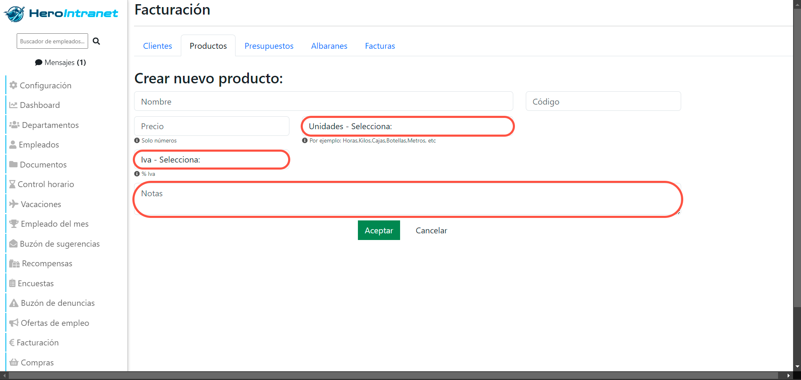This screenshot has width=801, height=380.
Task: Go to the Albaranes tab
Action: click(329, 46)
